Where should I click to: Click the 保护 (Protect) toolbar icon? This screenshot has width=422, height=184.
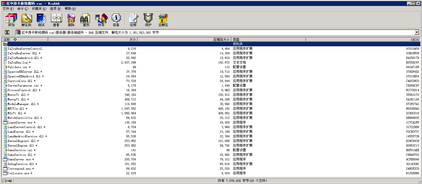click(148, 20)
